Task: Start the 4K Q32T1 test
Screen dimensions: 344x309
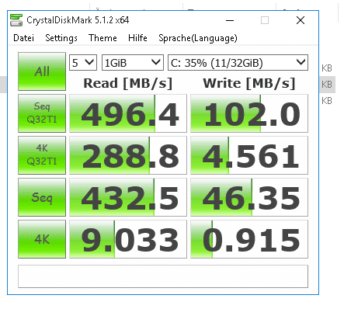Action: (42, 155)
